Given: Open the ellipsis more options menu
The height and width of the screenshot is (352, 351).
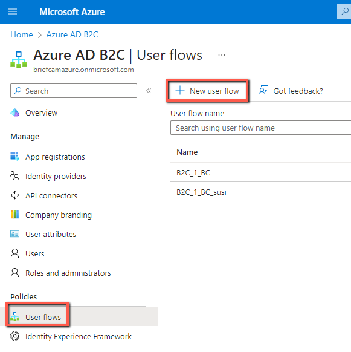Looking at the screenshot, I should [222, 55].
